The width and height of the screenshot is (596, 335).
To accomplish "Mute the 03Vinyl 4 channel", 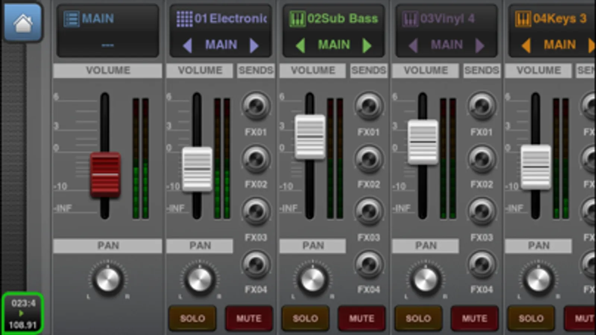I will coord(474,318).
